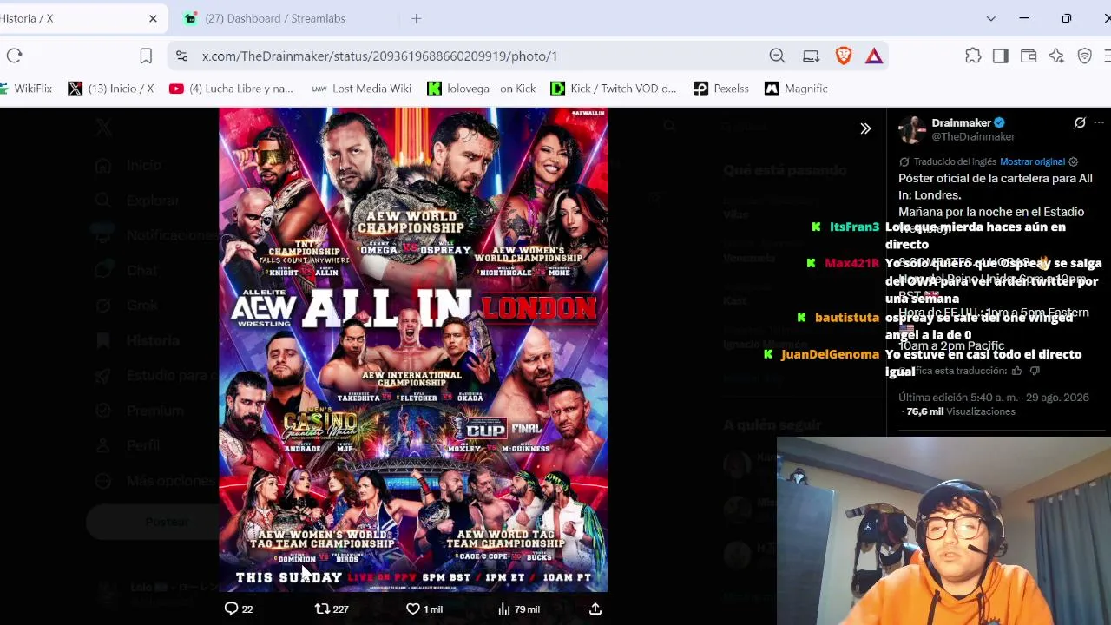Open the Brave VPN shield icon
The image size is (1111, 625).
click(x=1084, y=56)
